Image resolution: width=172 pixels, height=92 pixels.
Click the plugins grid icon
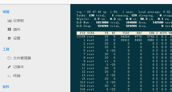[x=9, y=29]
